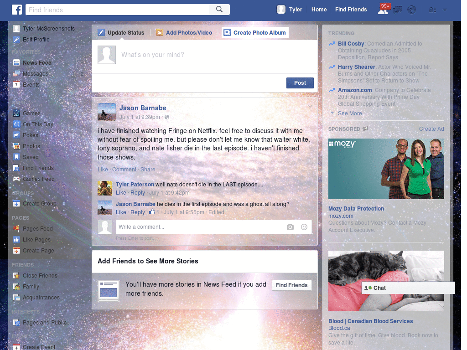
Task: Click Games Feed controller icon
Action: [x=16, y=179]
